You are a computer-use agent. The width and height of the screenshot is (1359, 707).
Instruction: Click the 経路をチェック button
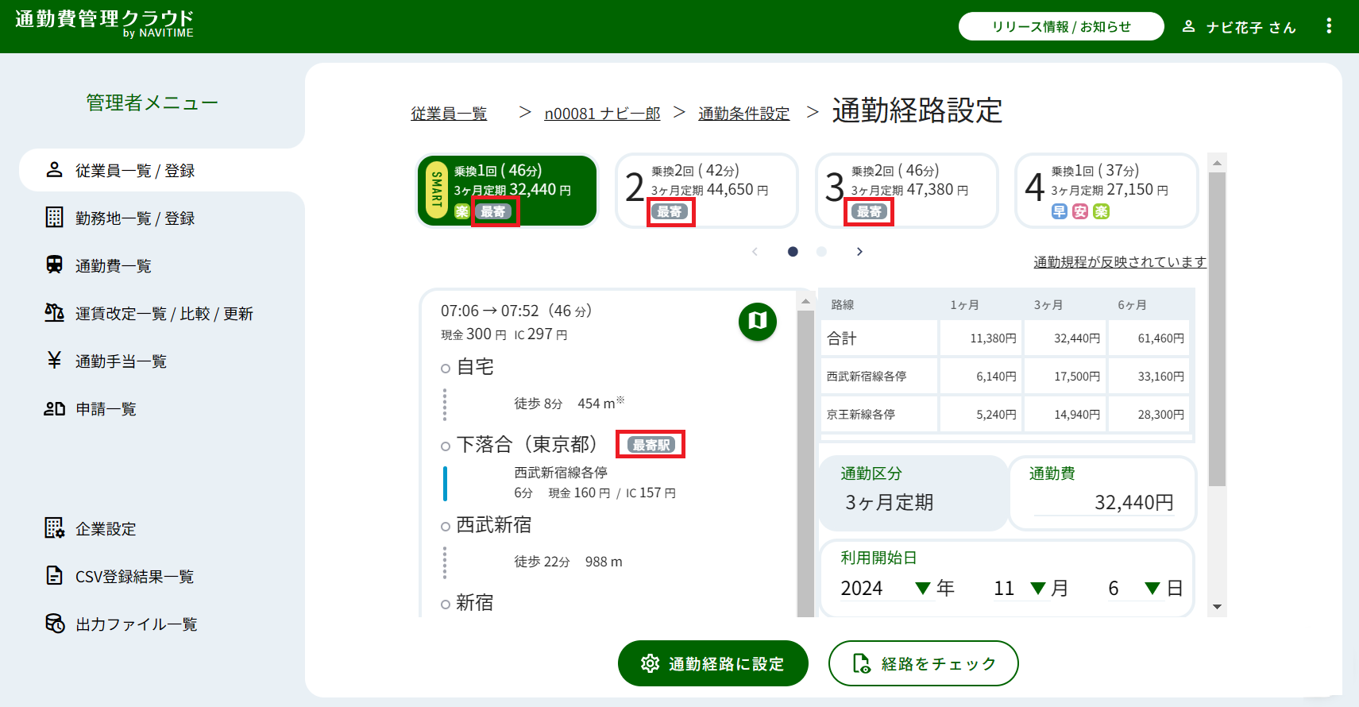(x=924, y=663)
